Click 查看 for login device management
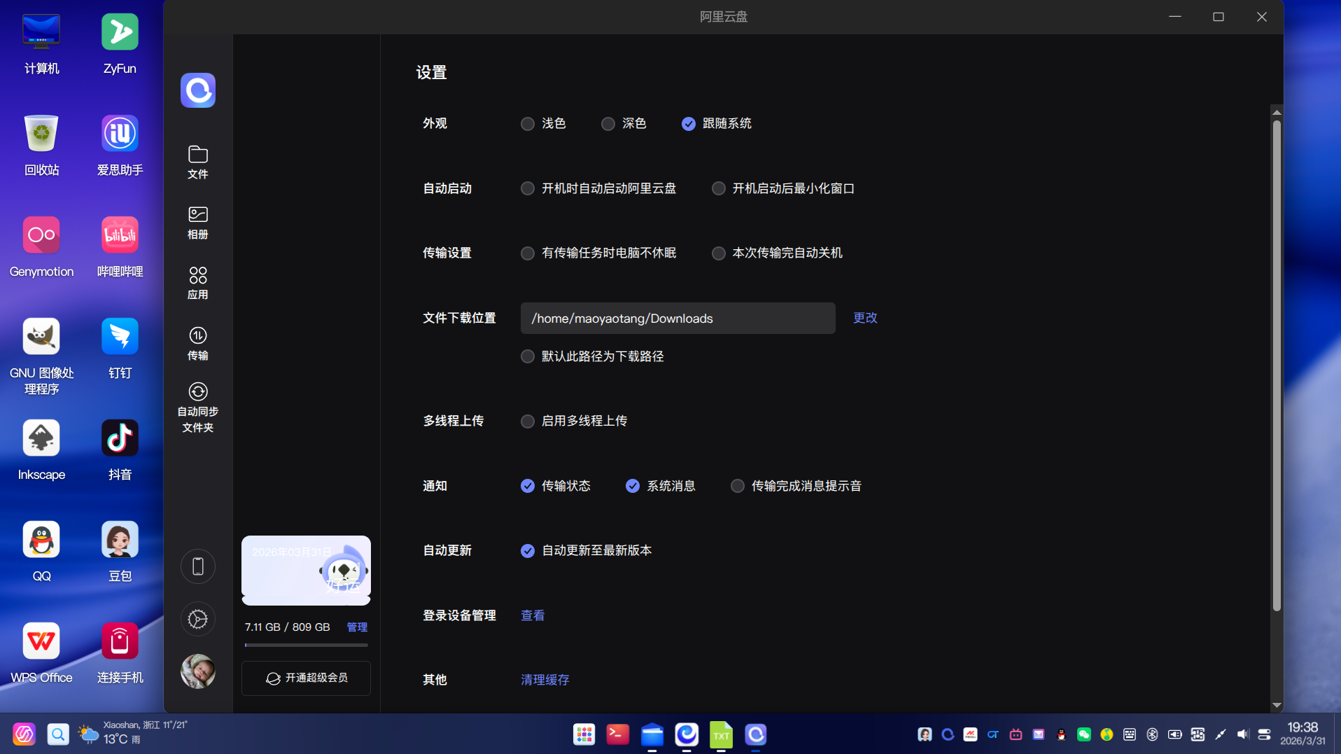This screenshot has height=754, width=1341. coord(533,615)
